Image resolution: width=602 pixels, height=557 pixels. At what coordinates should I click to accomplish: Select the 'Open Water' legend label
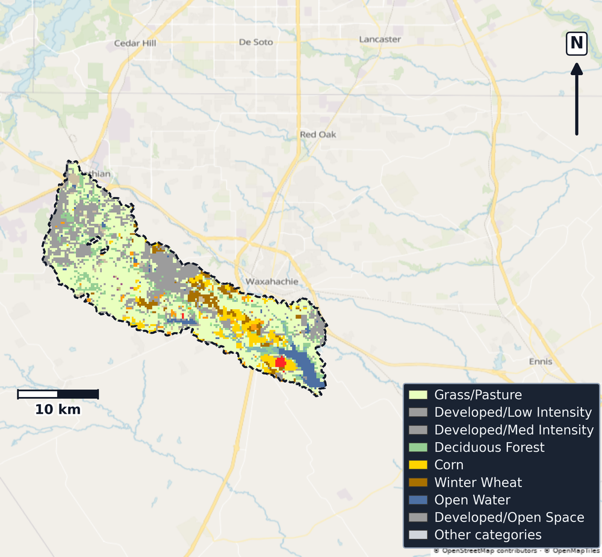point(472,500)
